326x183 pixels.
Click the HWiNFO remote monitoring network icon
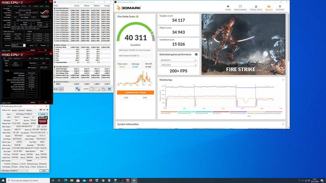[x=78, y=89]
